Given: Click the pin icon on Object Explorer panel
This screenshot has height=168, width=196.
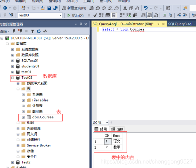Looking at the screenshot, I should [x=81, y=24].
